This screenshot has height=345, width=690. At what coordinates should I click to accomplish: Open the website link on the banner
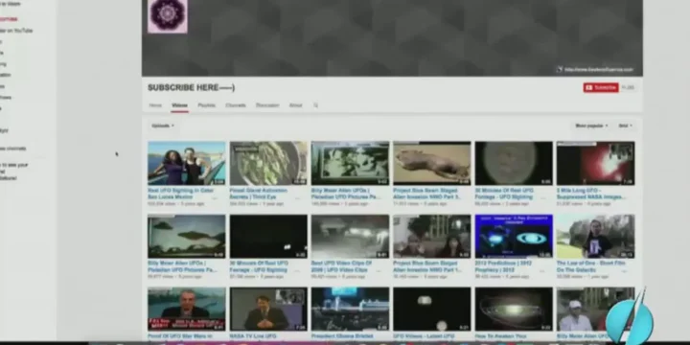coord(595,70)
